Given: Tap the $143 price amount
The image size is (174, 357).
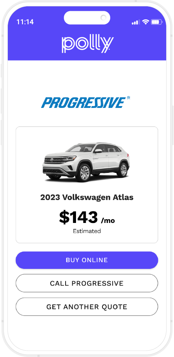Looking at the screenshot, I should pyautogui.click(x=78, y=217).
